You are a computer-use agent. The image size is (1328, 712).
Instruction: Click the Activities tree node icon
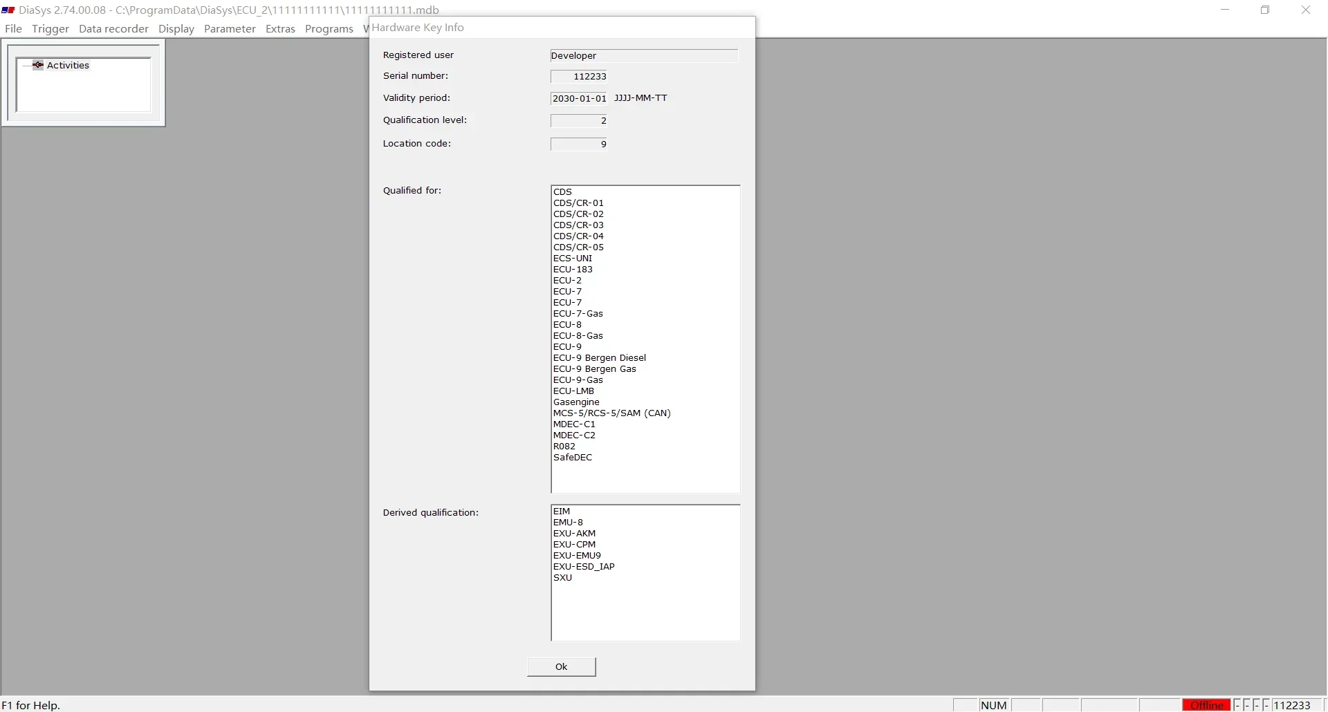point(38,65)
